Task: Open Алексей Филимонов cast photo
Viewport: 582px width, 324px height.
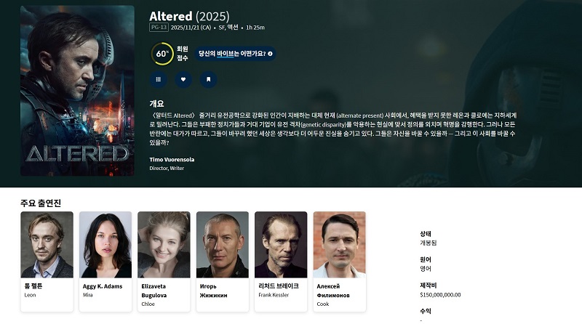Action: [x=339, y=245]
